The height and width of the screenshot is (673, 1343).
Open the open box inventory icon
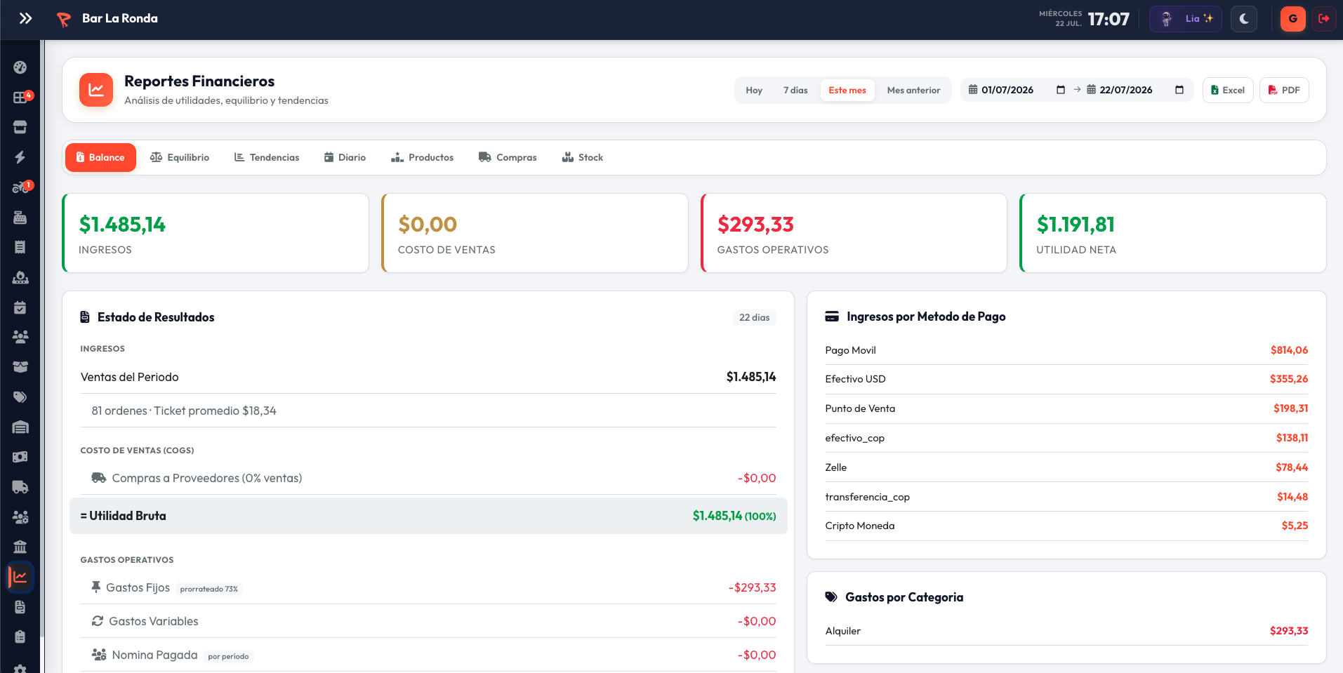tap(20, 367)
